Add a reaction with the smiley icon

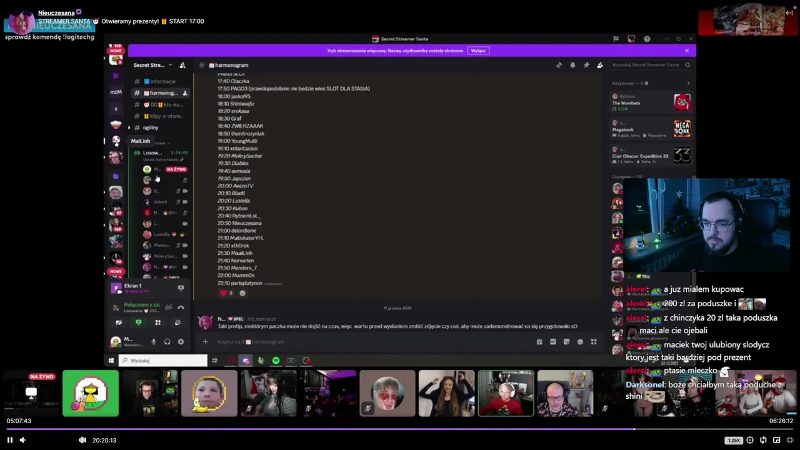point(242,292)
